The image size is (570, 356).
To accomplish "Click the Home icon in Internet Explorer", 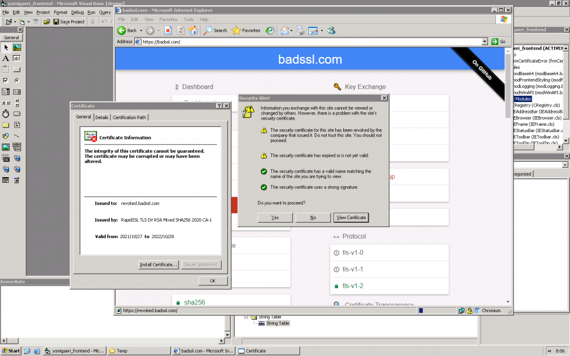I will tap(193, 30).
